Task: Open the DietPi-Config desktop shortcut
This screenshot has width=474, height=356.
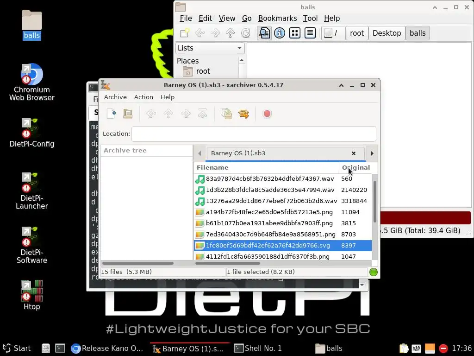Action: (x=32, y=133)
